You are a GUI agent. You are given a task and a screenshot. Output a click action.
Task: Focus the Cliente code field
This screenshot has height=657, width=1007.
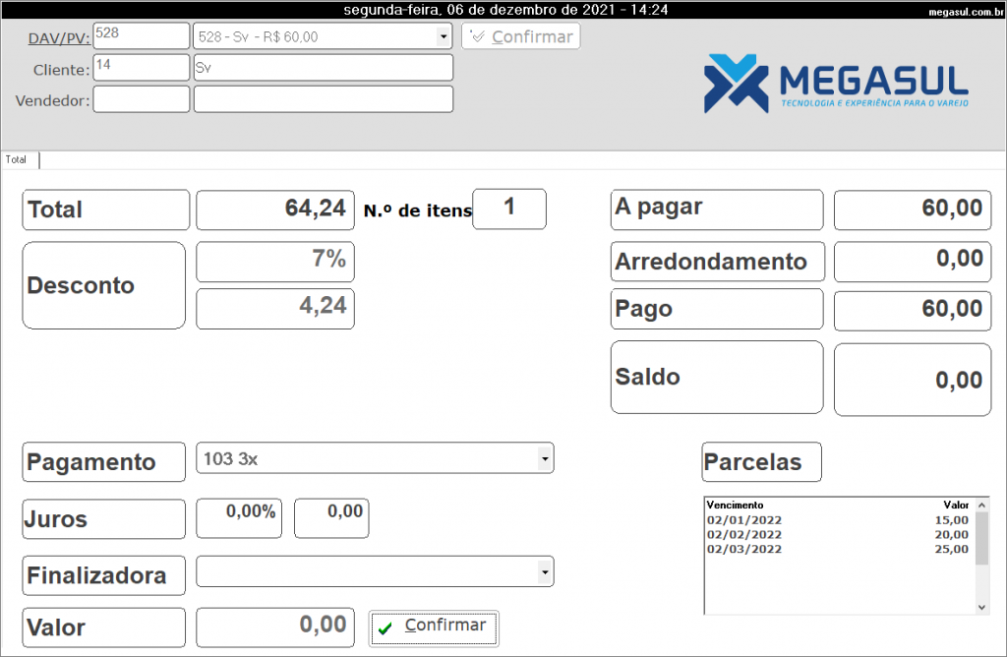[x=141, y=68]
